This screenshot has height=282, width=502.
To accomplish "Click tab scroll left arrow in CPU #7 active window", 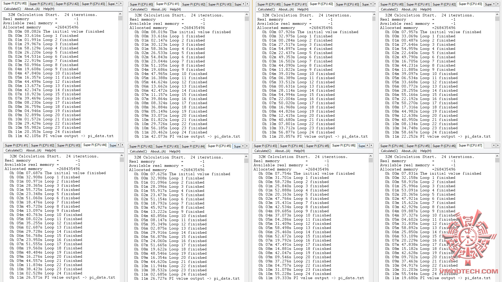I will (494, 145).
